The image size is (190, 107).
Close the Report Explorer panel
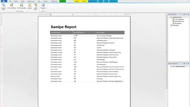189,63
